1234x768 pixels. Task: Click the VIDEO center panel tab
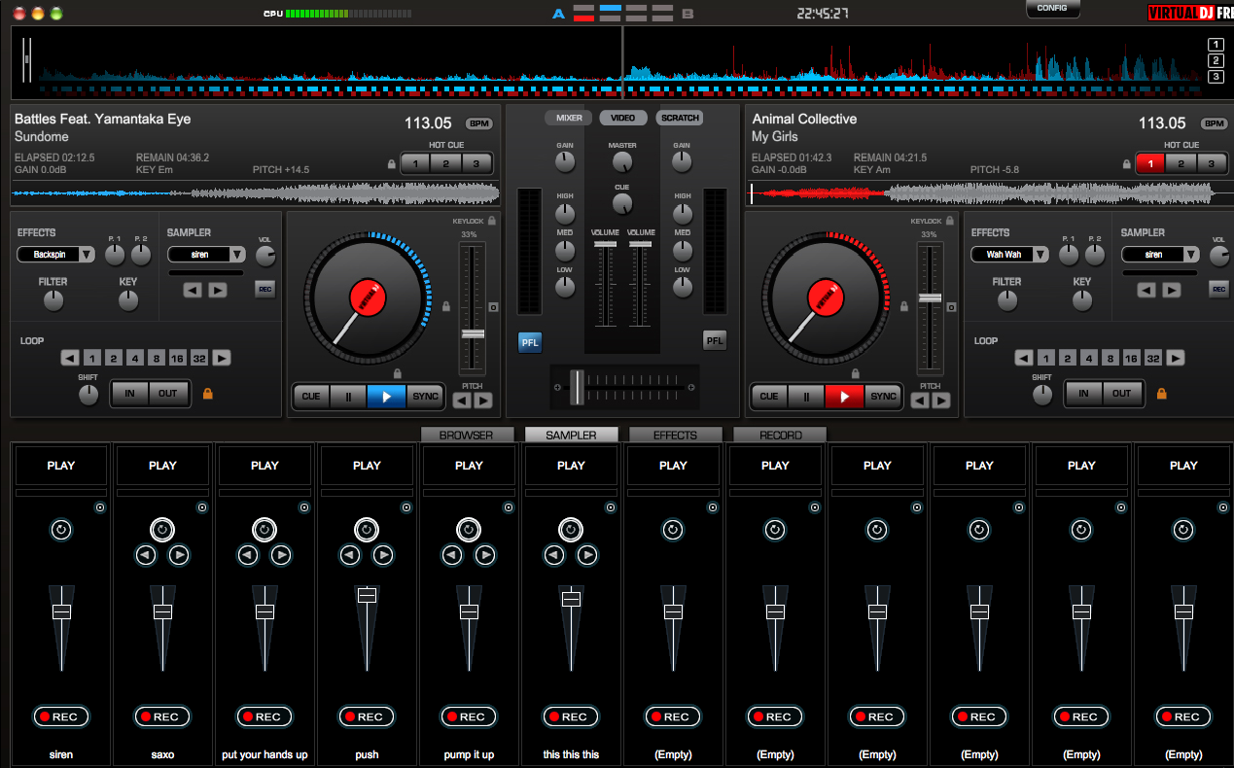623,118
